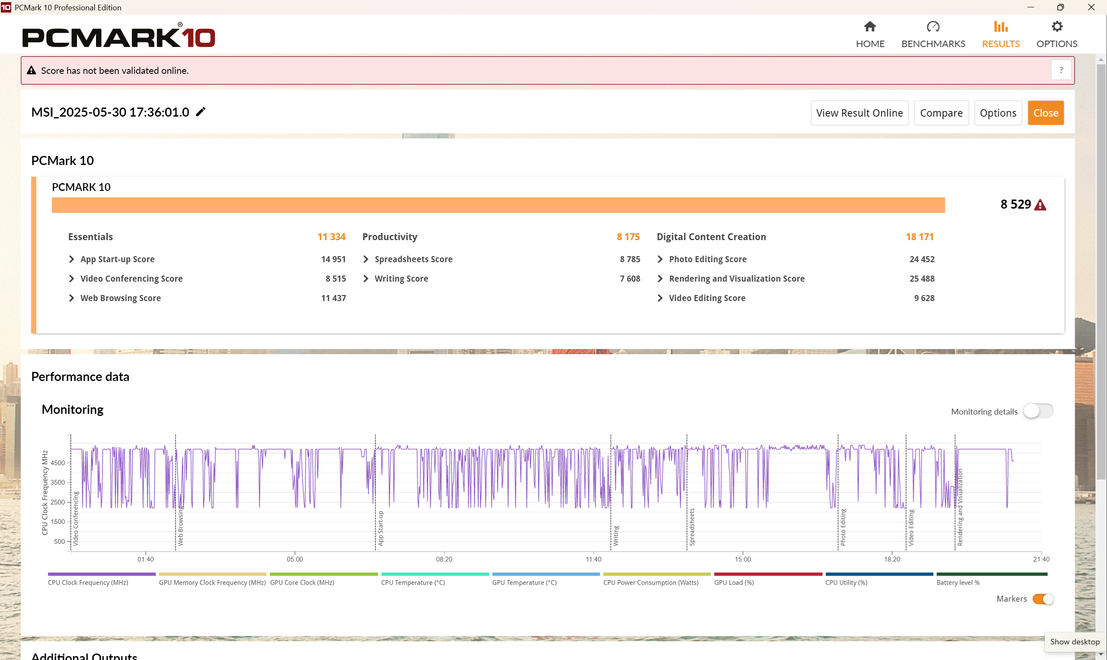Click the CPU Temperature legend swatch
1107x660 pixels.
(435, 574)
